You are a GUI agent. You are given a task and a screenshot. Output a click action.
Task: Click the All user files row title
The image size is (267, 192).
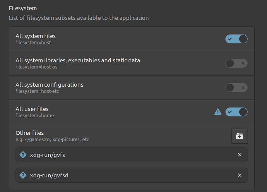tap(32, 109)
